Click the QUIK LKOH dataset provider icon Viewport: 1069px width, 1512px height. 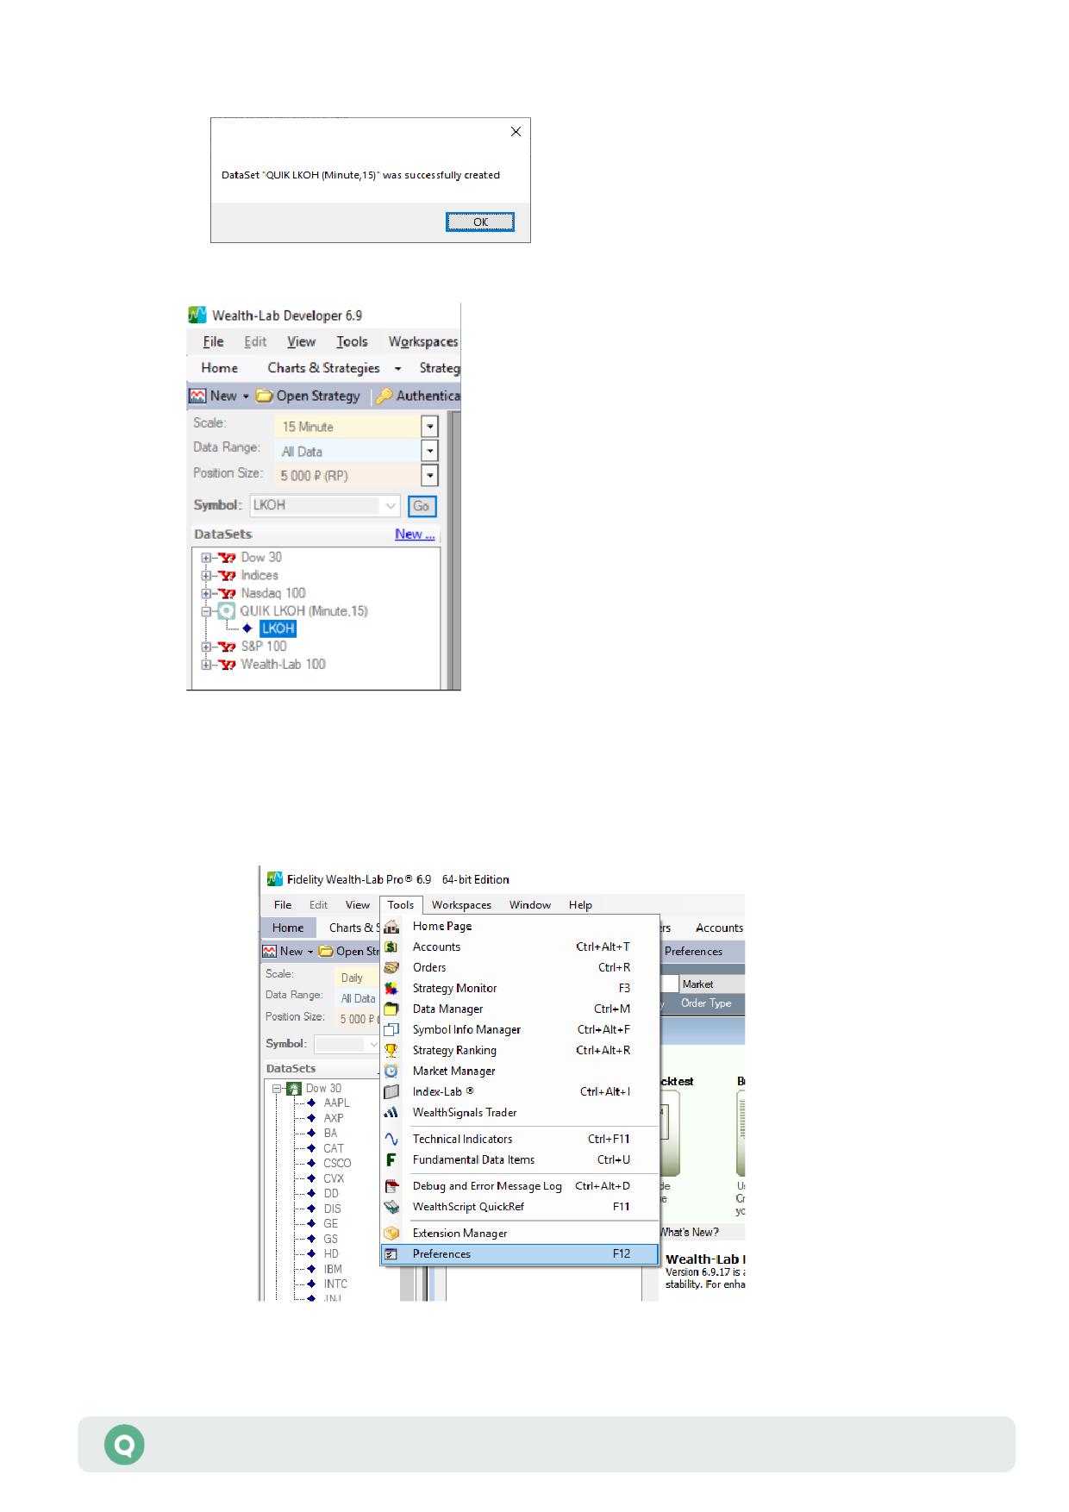(227, 611)
